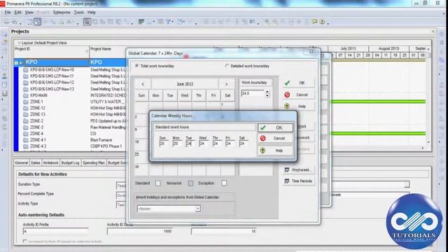Click the Time Periods button
The image size is (448, 252).
pyautogui.click(x=298, y=181)
